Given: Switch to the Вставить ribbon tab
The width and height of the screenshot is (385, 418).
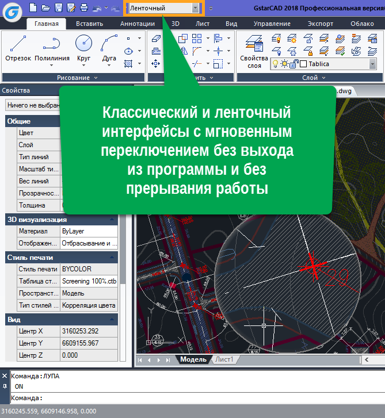Looking at the screenshot, I should click(x=89, y=24).
